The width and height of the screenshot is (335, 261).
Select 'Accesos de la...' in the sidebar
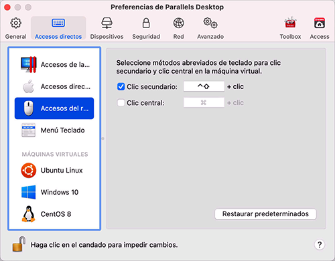[54, 65]
